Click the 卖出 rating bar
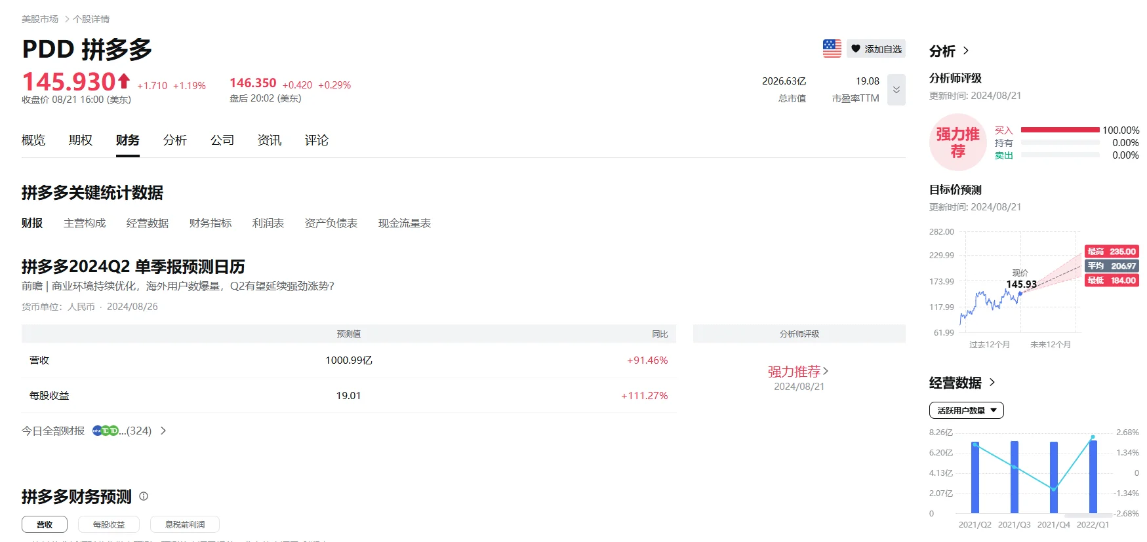 [1060, 155]
